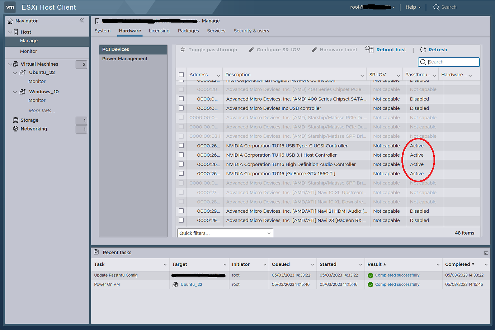Switch to the Licensing tab

tap(159, 31)
